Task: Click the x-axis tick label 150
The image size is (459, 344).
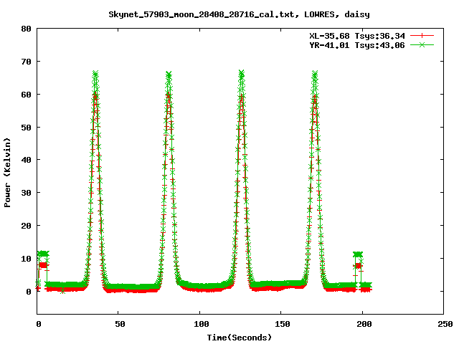Action: click(283, 324)
